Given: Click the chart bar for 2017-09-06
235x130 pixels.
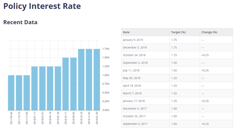Looking at the screenshot, I should pyautogui.click(x=11, y=93).
